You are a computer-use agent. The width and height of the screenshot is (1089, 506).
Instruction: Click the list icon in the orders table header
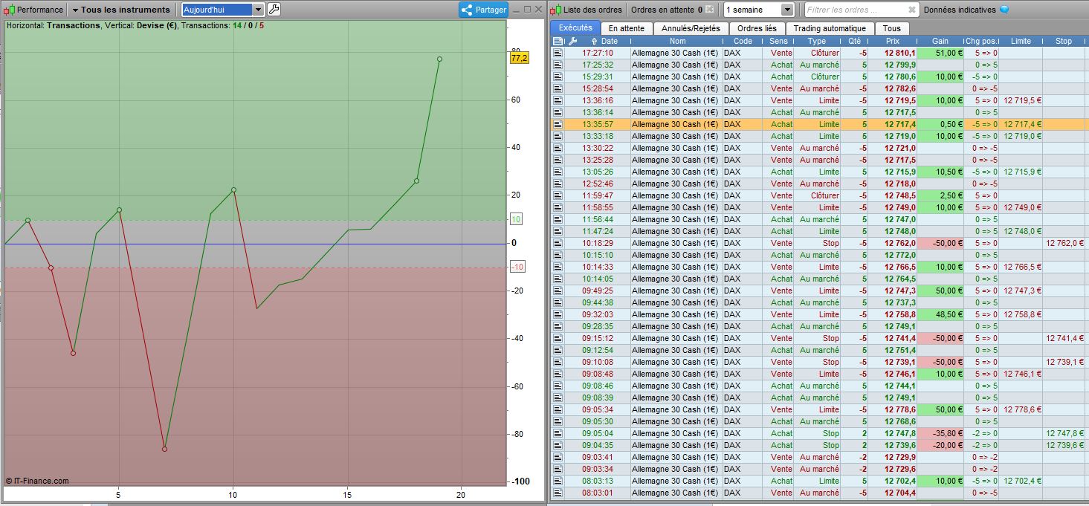558,41
